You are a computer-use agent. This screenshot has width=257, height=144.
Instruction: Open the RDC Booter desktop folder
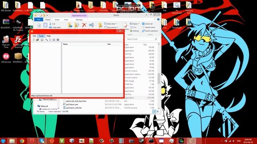[x=6, y=6]
